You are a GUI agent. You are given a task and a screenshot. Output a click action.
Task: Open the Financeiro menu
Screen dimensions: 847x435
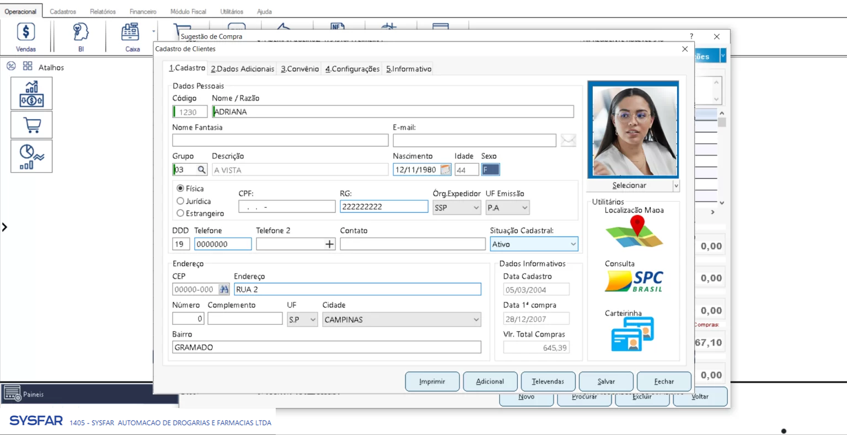143,12
